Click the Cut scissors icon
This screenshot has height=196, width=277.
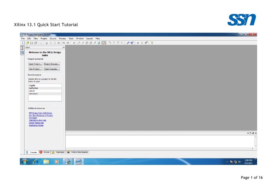click(47, 43)
